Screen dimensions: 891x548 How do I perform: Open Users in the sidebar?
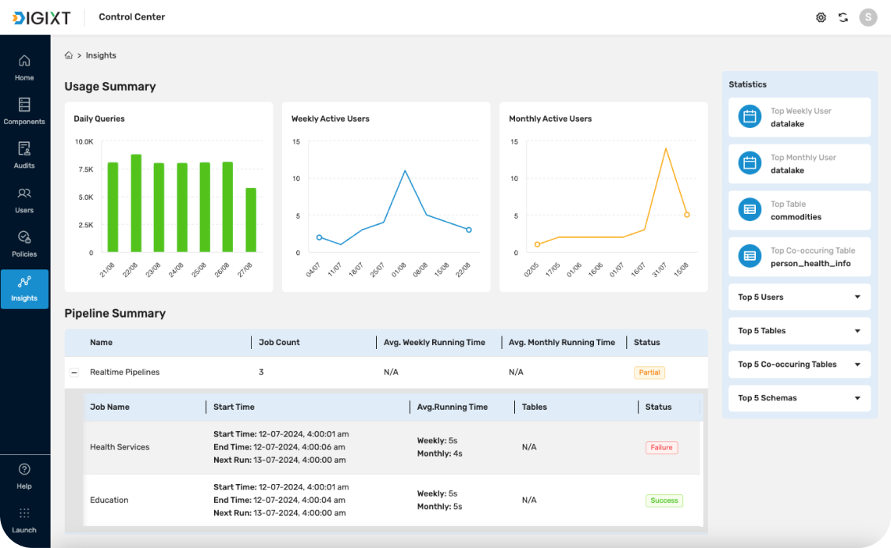[24, 201]
